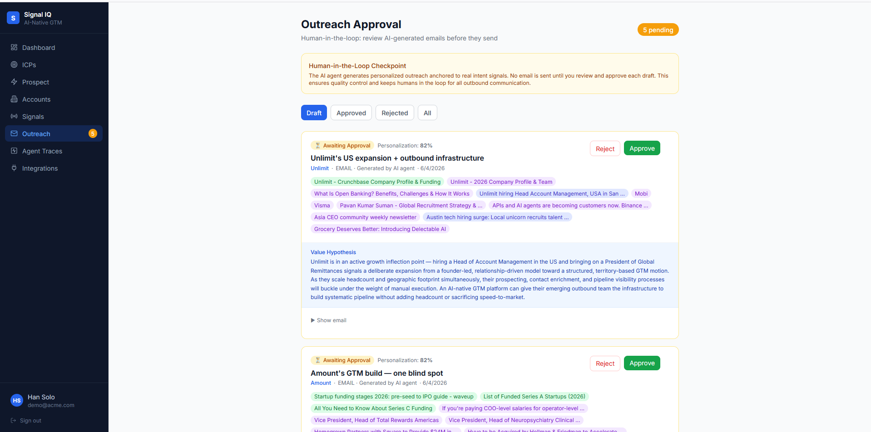Click the Value Hypothesis heading
The height and width of the screenshot is (432, 871).
click(333, 252)
